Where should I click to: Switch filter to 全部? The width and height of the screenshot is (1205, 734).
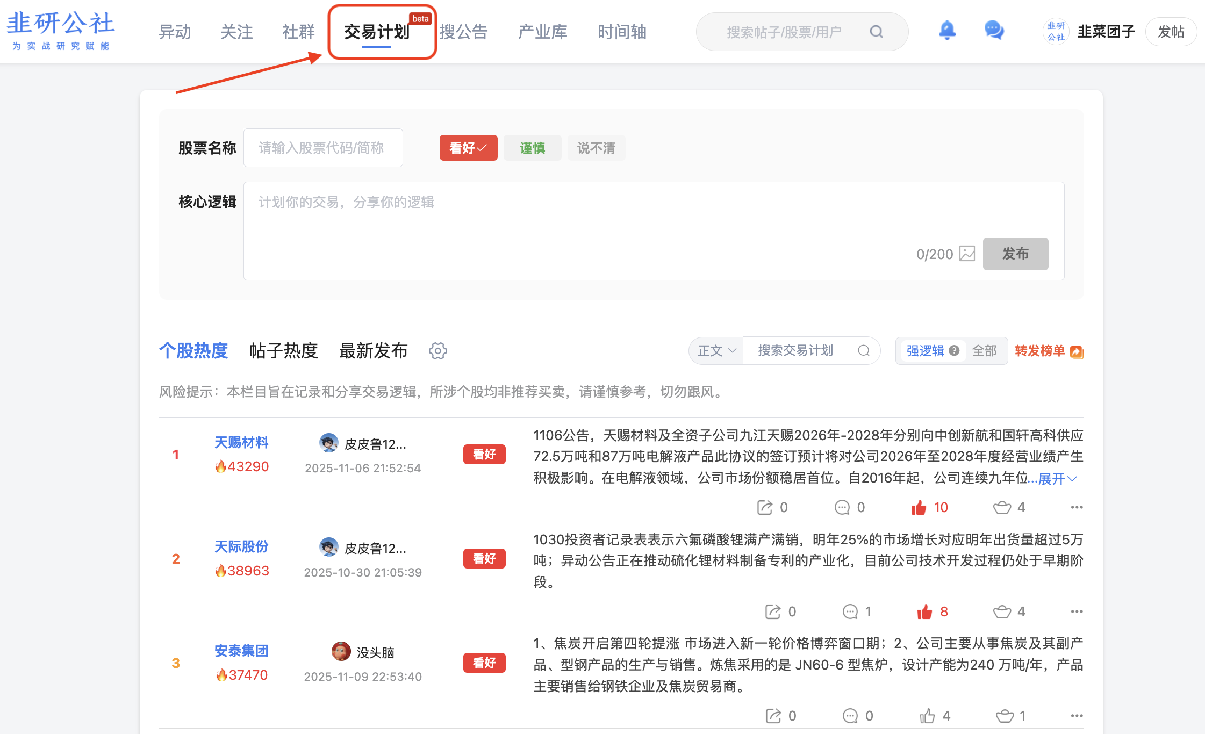984,351
